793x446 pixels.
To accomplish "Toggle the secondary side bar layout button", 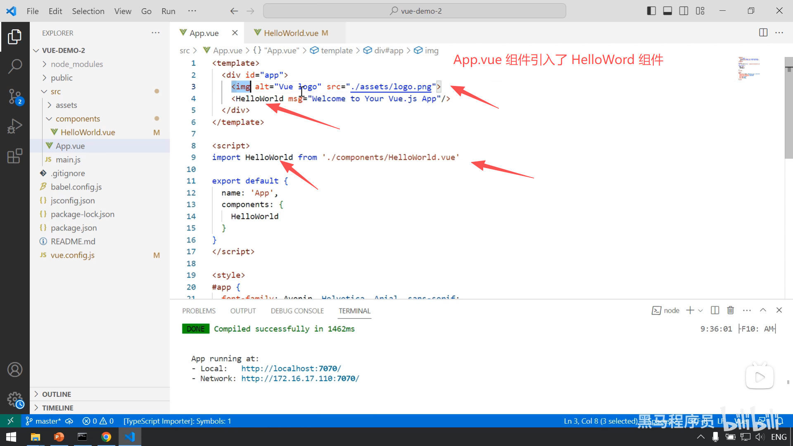I will point(684,11).
